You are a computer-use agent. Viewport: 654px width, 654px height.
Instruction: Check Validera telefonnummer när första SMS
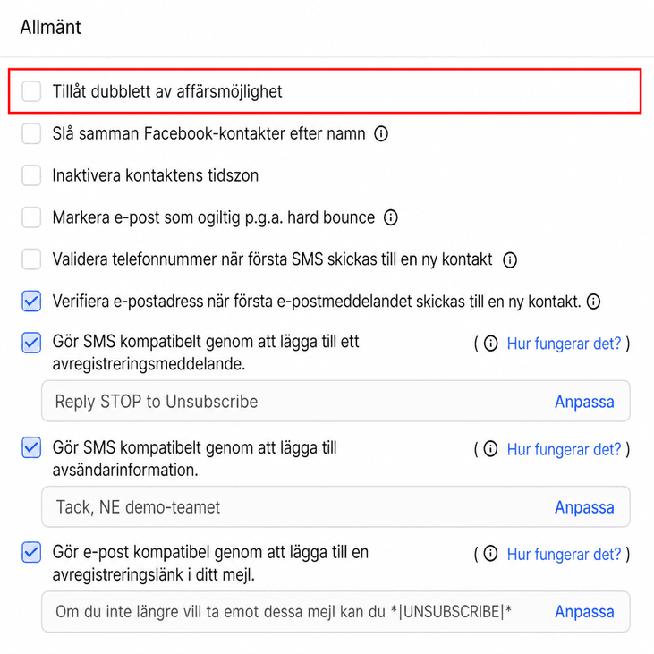[31, 259]
